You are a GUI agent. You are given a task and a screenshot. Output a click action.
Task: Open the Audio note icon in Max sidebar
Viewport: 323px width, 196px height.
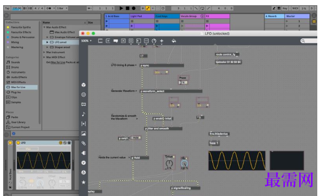pyautogui.click(x=84, y=114)
